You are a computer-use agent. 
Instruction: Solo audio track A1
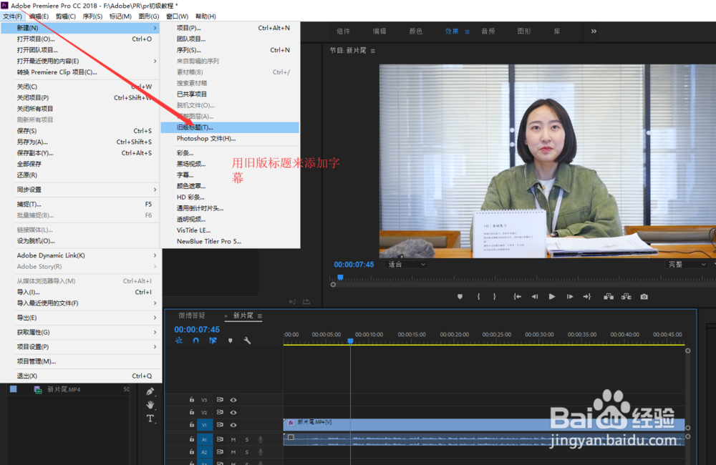click(247, 439)
